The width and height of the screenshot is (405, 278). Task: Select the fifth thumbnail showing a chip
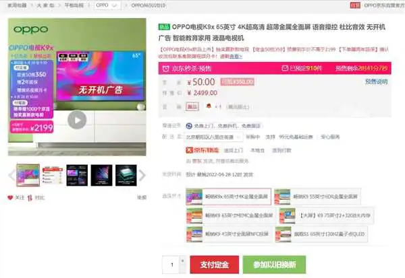[x=126, y=175]
